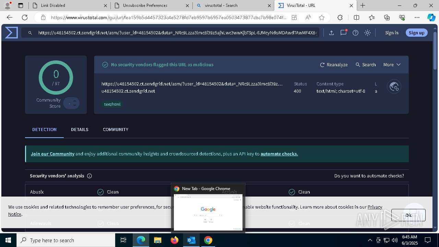The image size is (439, 247).
Task: Switch to the COMMUNITY tab
Action: 116,129
